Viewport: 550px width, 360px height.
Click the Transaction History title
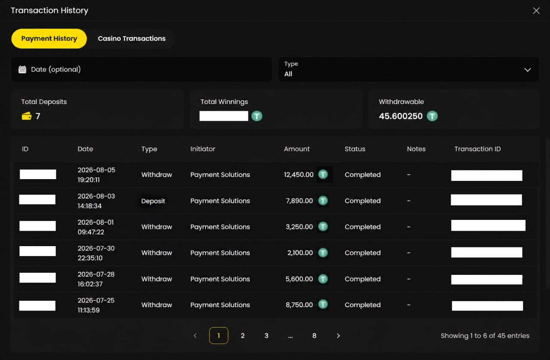coord(49,10)
